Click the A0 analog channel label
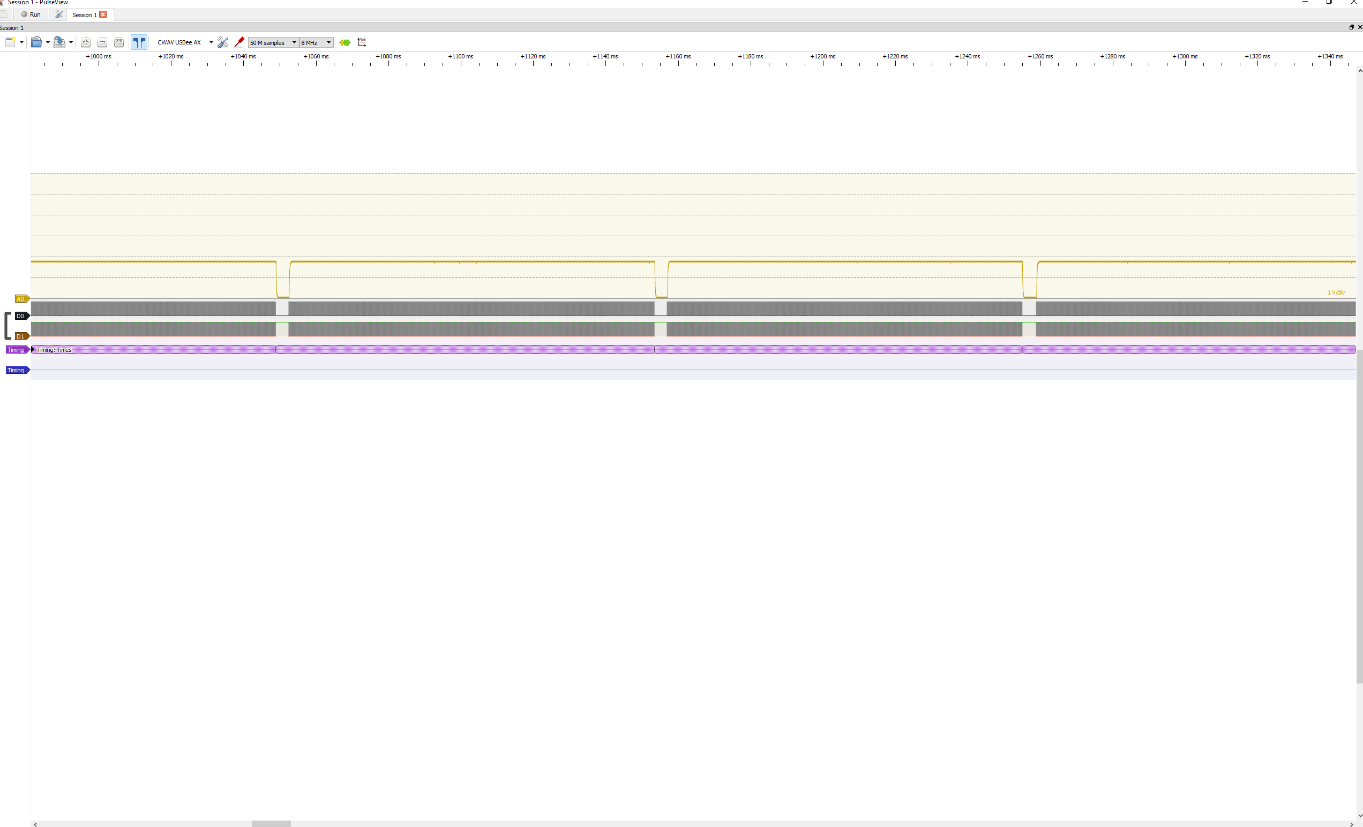Screen dimensions: 1363x827 (21, 299)
